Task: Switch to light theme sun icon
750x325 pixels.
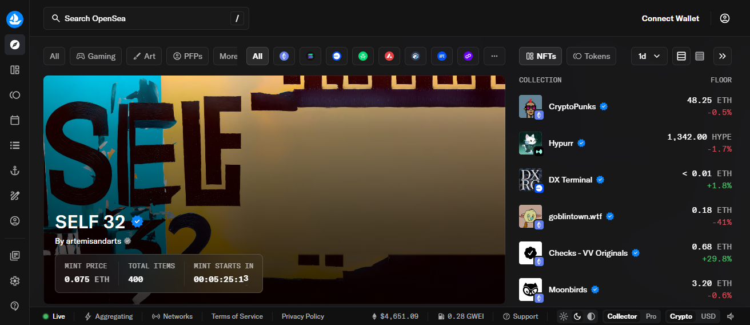Action: pyautogui.click(x=564, y=316)
